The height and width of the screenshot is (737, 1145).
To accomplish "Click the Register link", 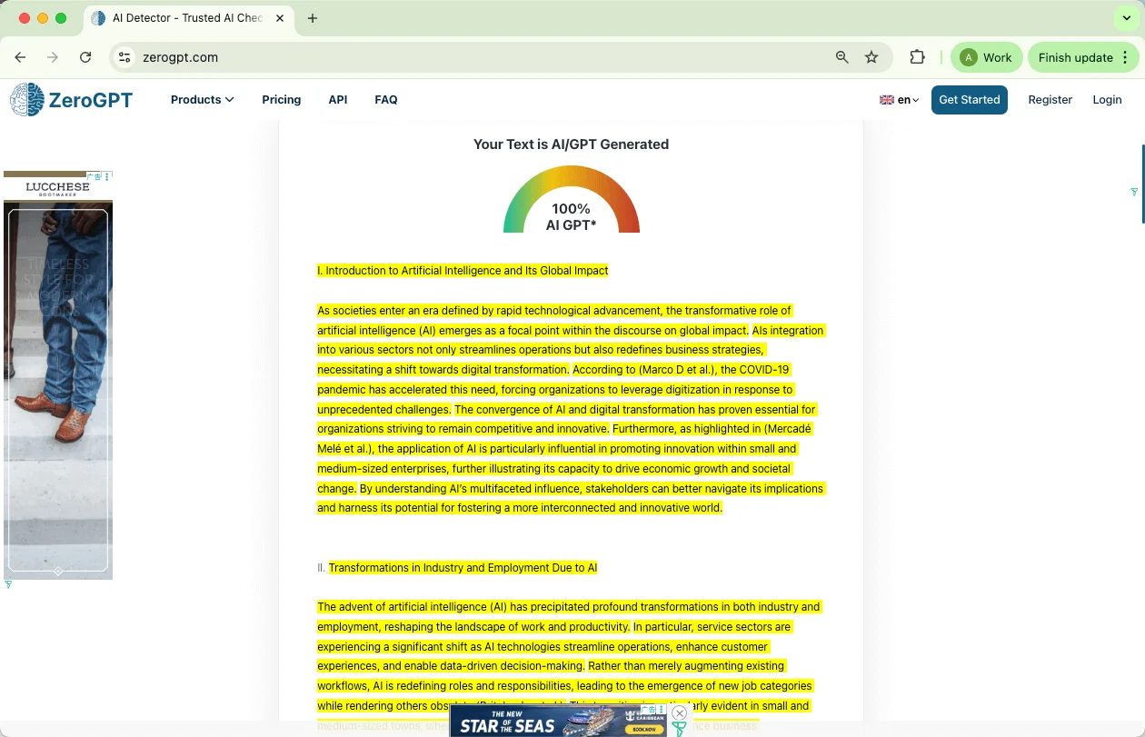I will click(x=1050, y=100).
